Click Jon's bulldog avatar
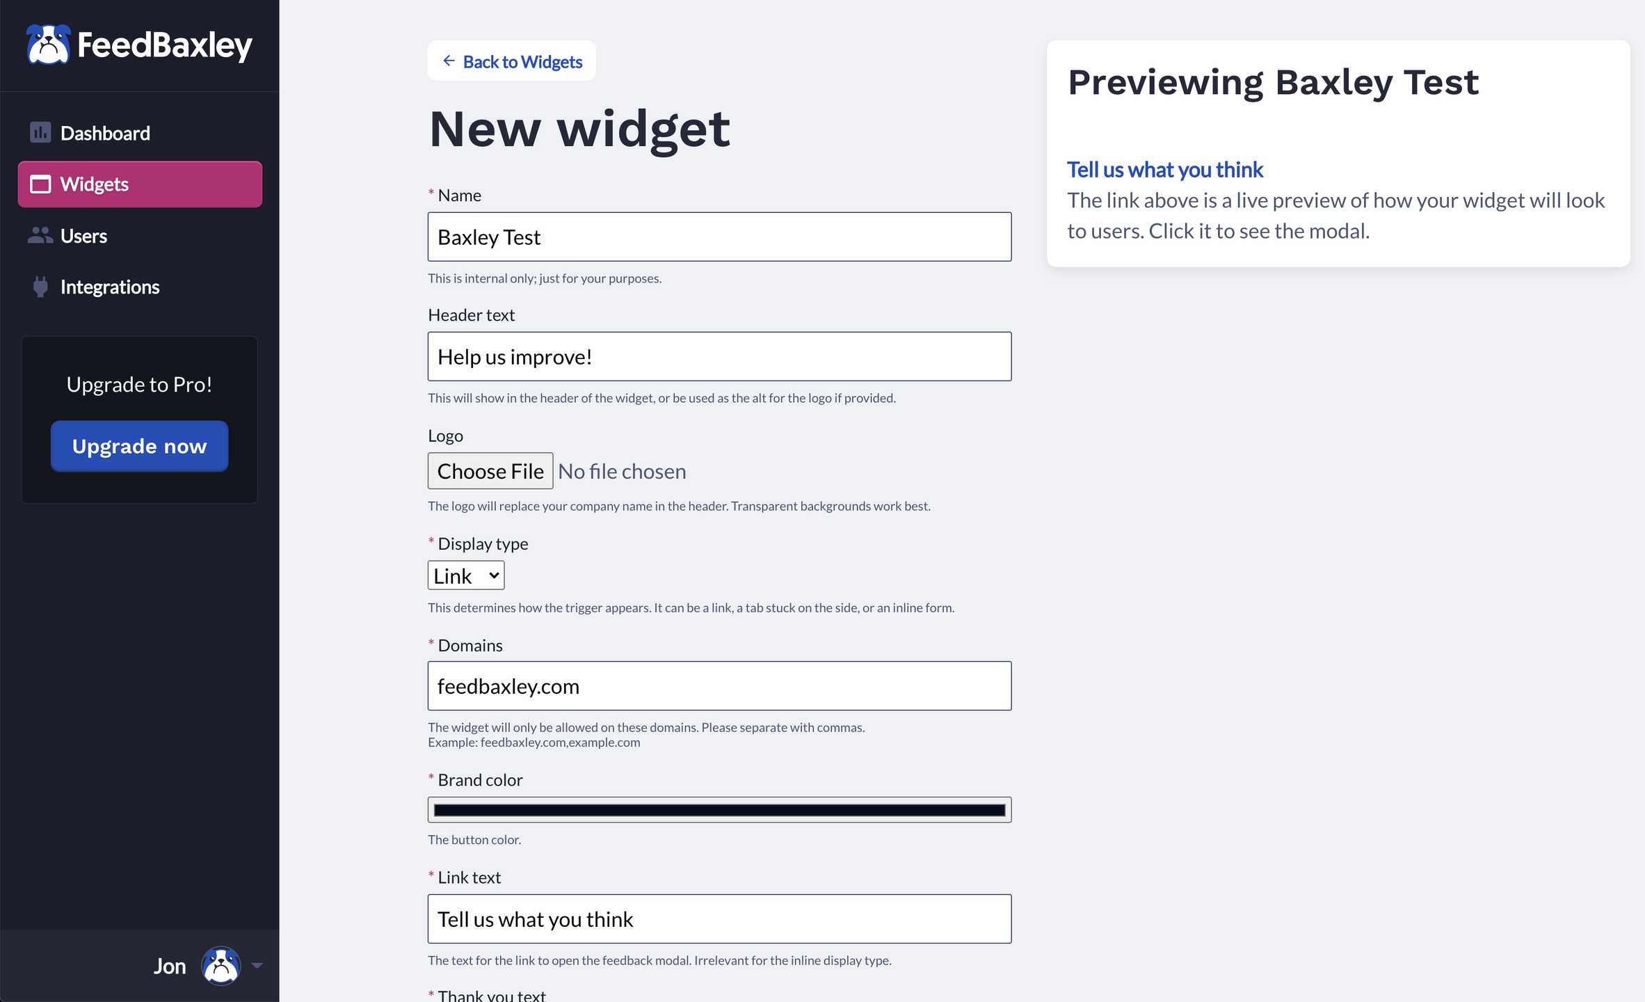Viewport: 1645px width, 1002px height. coord(220,965)
